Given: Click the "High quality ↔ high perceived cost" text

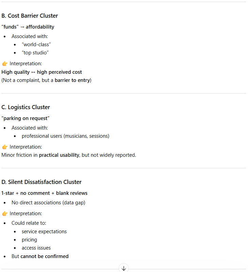Looking at the screenshot, I should click(41, 72).
